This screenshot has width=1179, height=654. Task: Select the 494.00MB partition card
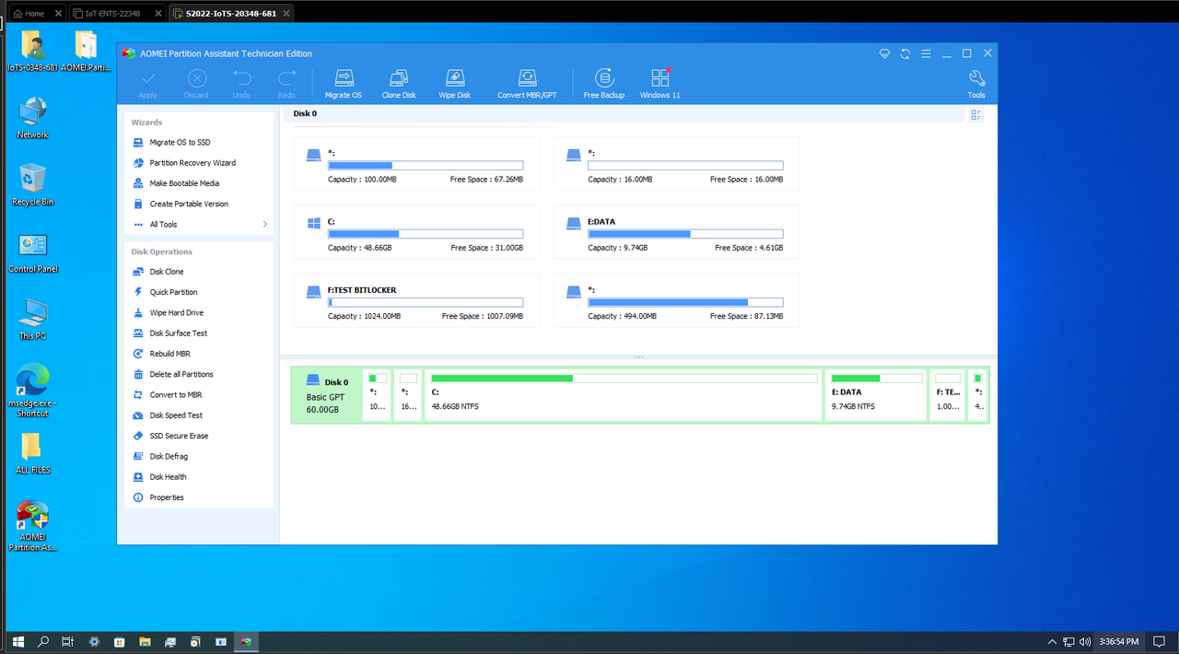676,300
